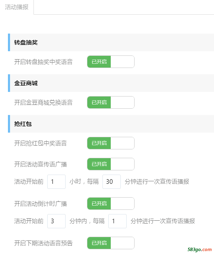Turn off the 开启活动宣传语广播 switch
The height and width of the screenshot is (256, 214).
pyautogui.click(x=111, y=164)
